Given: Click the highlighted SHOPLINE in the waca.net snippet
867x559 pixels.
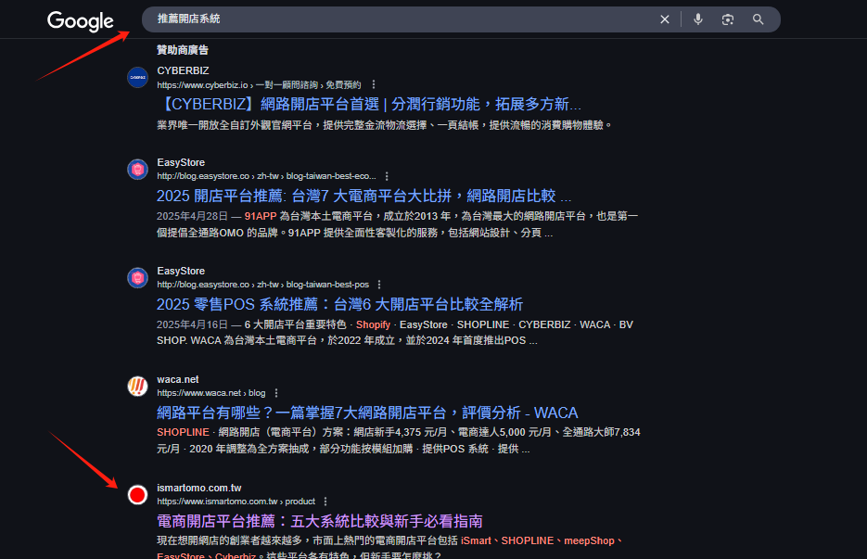Looking at the screenshot, I should click(x=183, y=432).
